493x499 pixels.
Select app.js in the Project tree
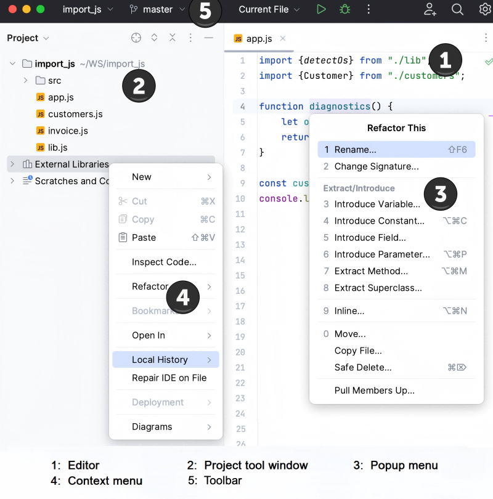(61, 97)
